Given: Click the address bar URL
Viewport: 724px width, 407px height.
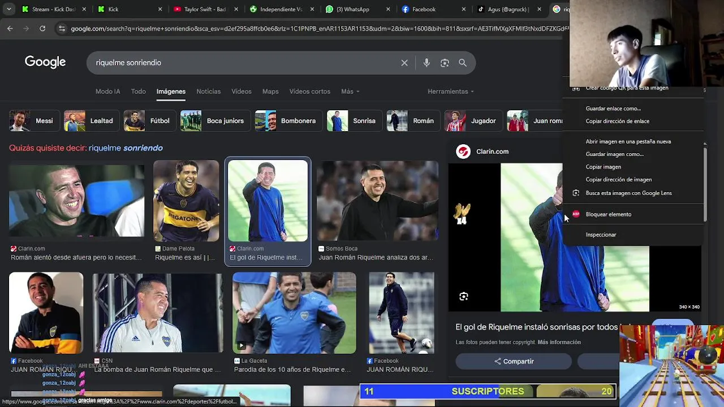Looking at the screenshot, I should (318, 28).
